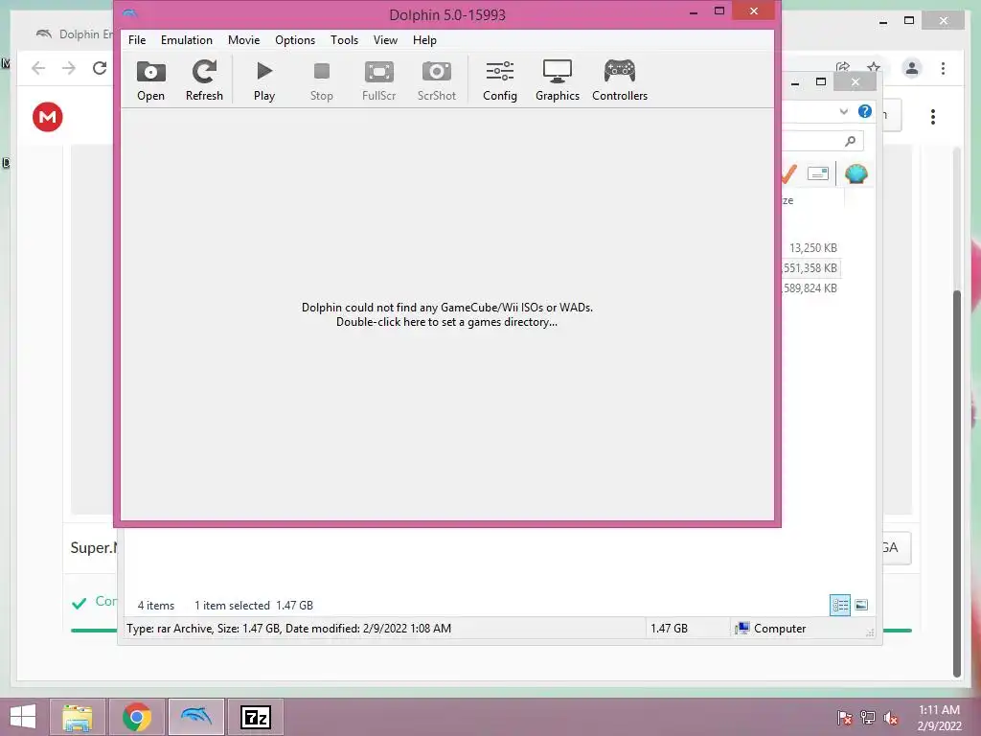The image size is (981, 736).
Task: Open the Movie menu
Action: tap(244, 40)
